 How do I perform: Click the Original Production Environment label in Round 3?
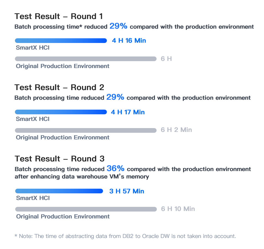(63, 216)
